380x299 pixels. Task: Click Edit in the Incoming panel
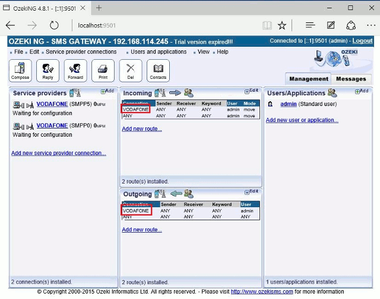[252, 91]
